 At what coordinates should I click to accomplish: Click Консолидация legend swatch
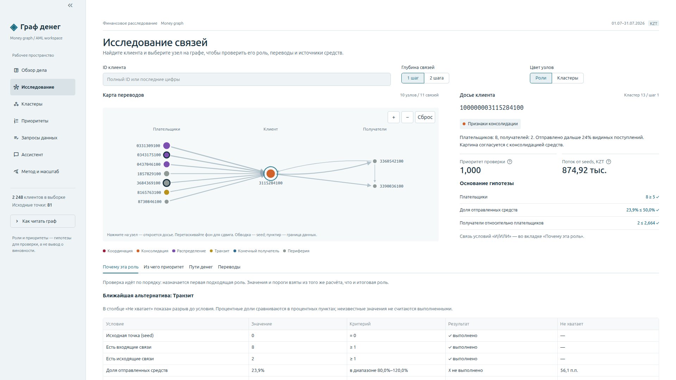click(x=138, y=251)
